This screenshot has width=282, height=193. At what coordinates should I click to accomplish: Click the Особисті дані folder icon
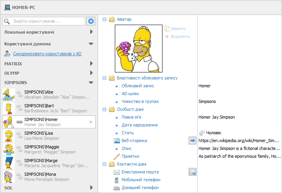tap(112, 109)
